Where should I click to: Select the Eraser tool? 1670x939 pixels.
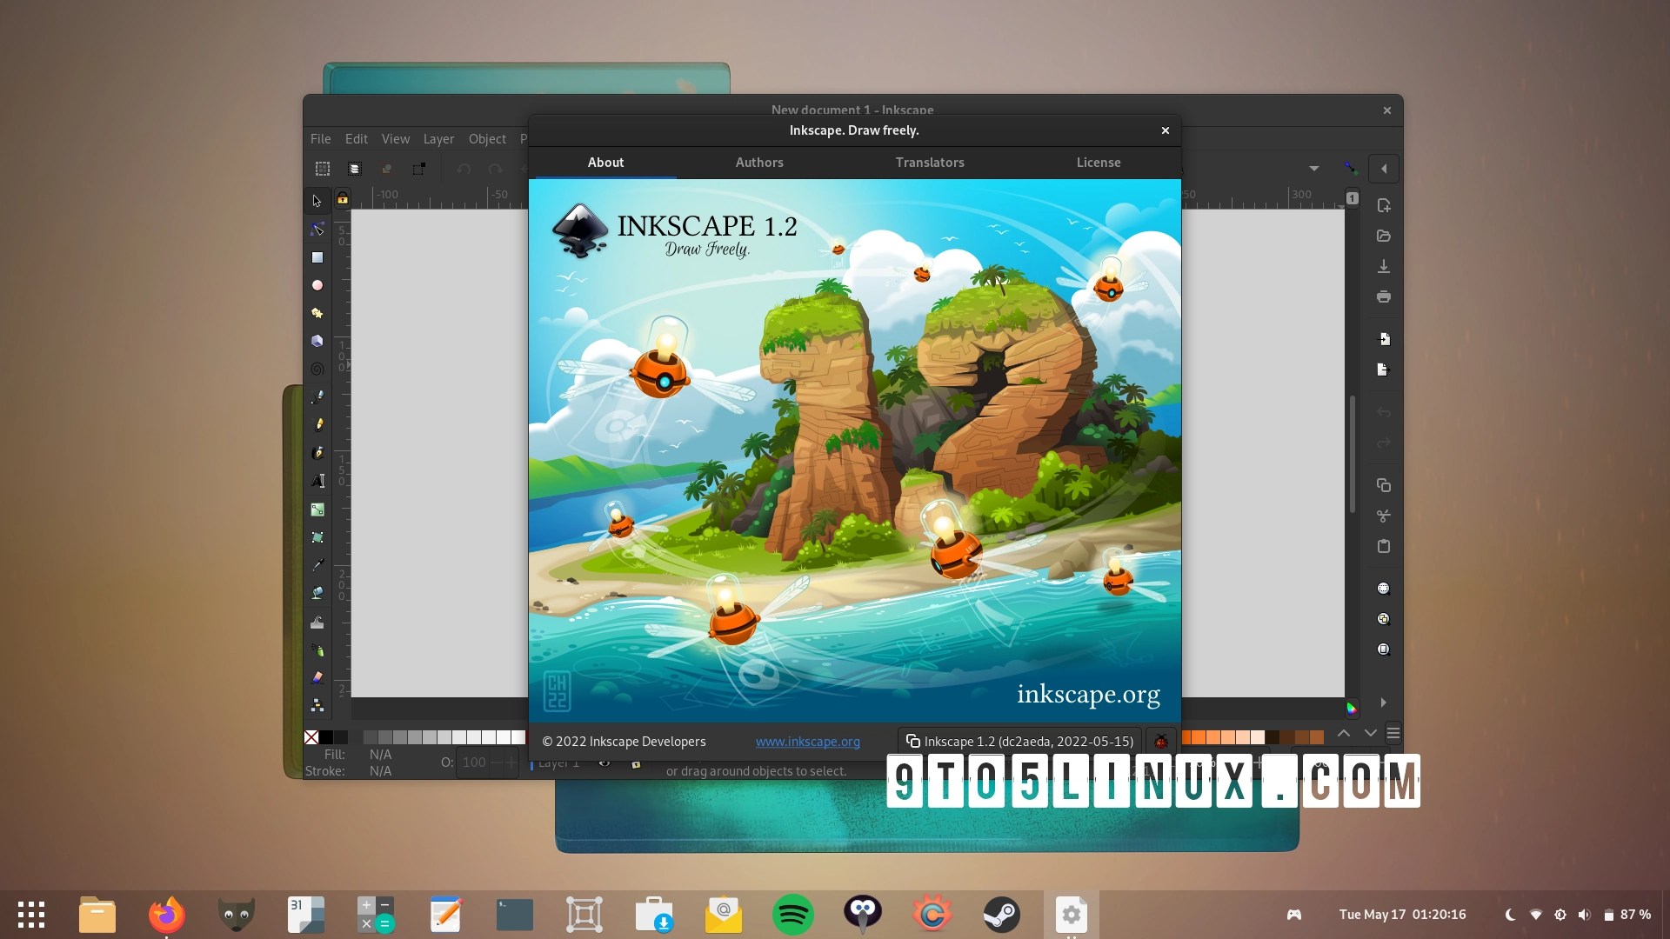(x=318, y=678)
